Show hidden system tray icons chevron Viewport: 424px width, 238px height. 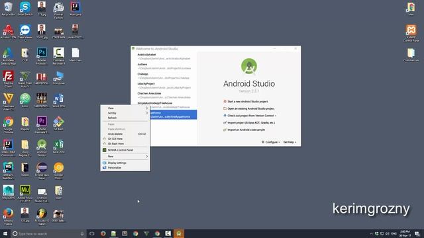371,233
